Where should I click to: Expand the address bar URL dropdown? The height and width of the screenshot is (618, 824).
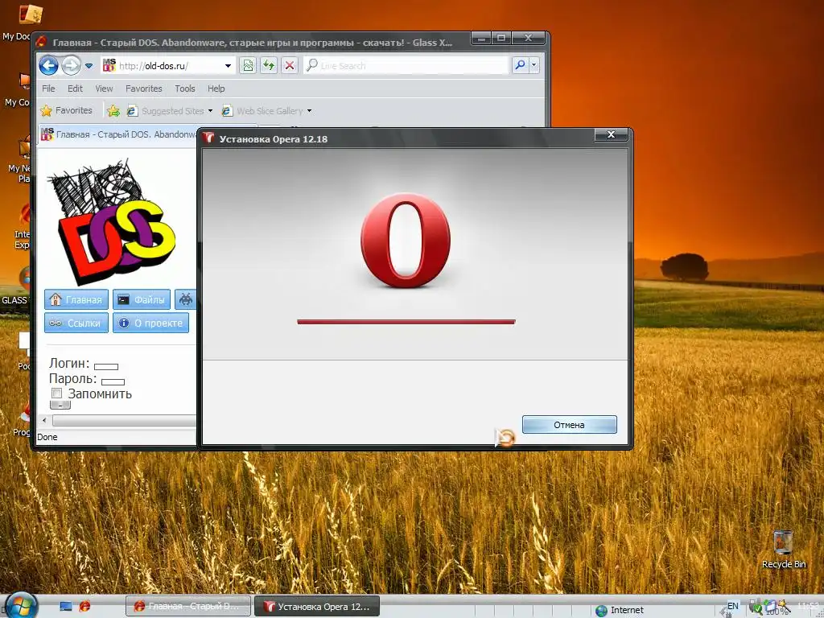[x=228, y=66]
